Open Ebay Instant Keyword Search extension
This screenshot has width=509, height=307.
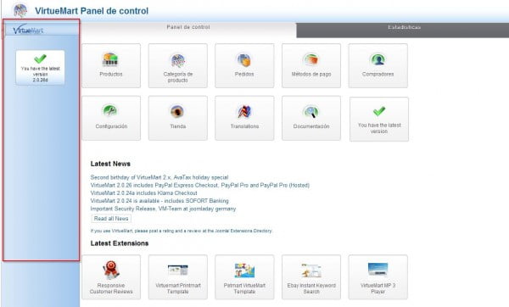[311, 276]
